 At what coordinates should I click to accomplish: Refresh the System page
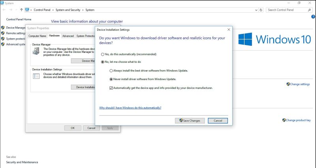(261, 10)
